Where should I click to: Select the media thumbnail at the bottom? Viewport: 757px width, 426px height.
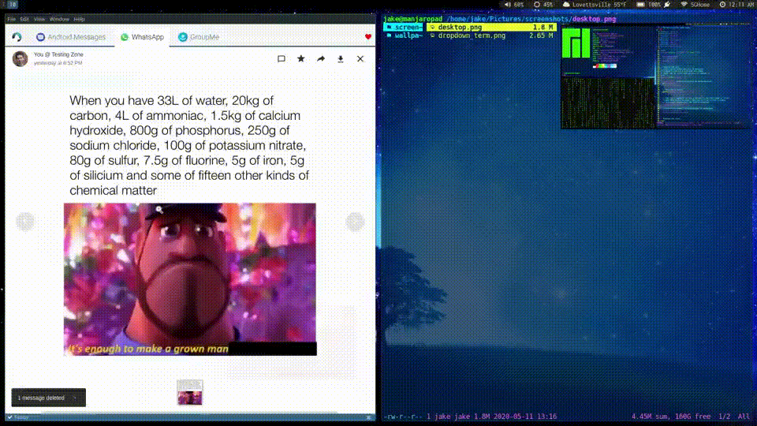point(190,392)
